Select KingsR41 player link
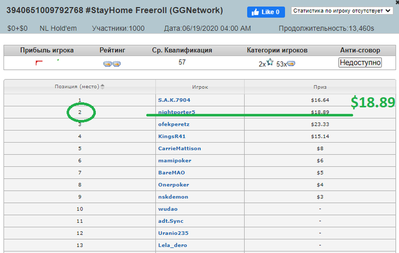This screenshot has width=399, height=253. (x=172, y=136)
